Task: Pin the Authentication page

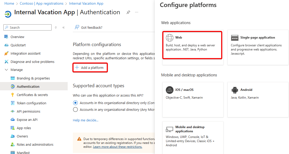Action: click(x=128, y=12)
